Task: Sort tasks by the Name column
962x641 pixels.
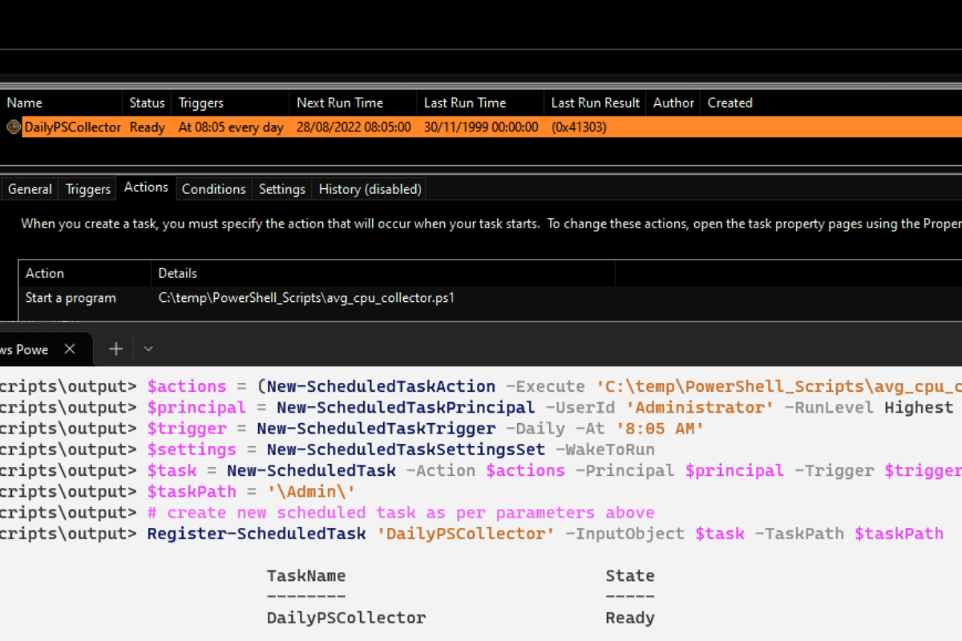Action: point(23,103)
